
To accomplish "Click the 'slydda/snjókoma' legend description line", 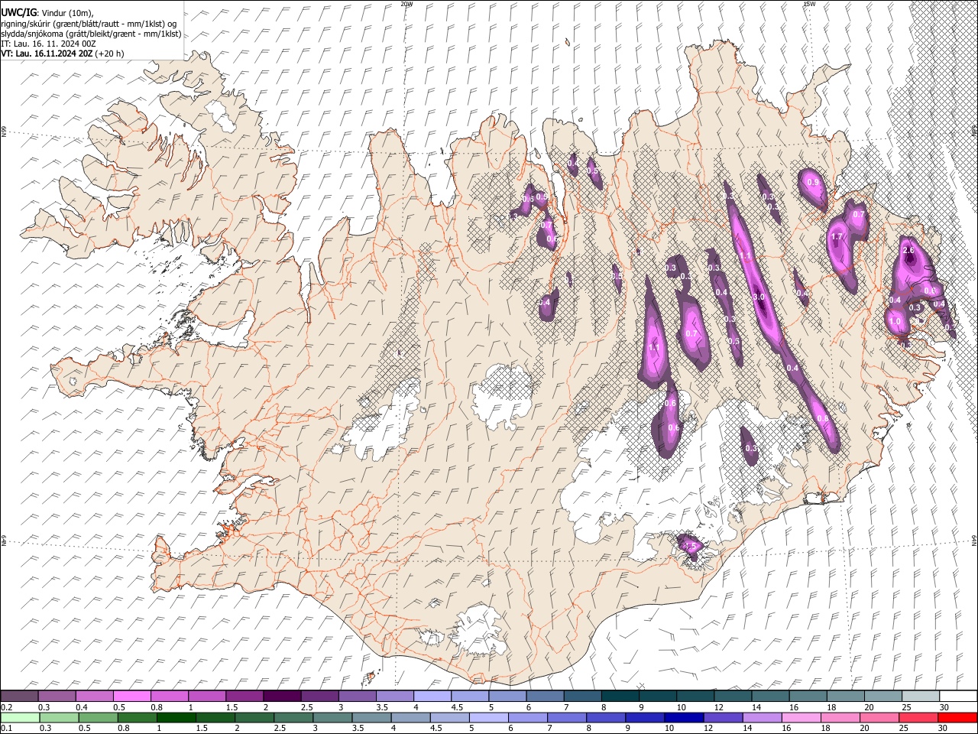I will coord(91,34).
